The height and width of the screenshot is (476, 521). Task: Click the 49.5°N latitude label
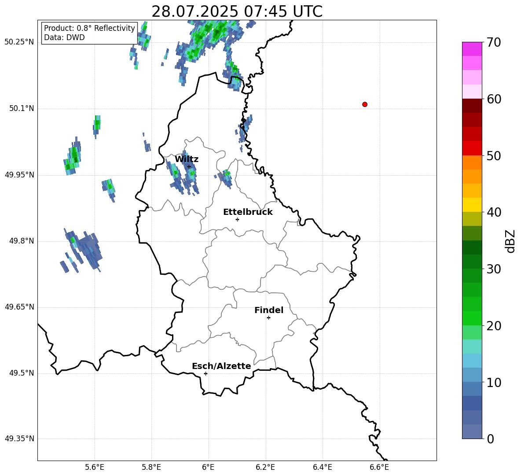point(22,373)
